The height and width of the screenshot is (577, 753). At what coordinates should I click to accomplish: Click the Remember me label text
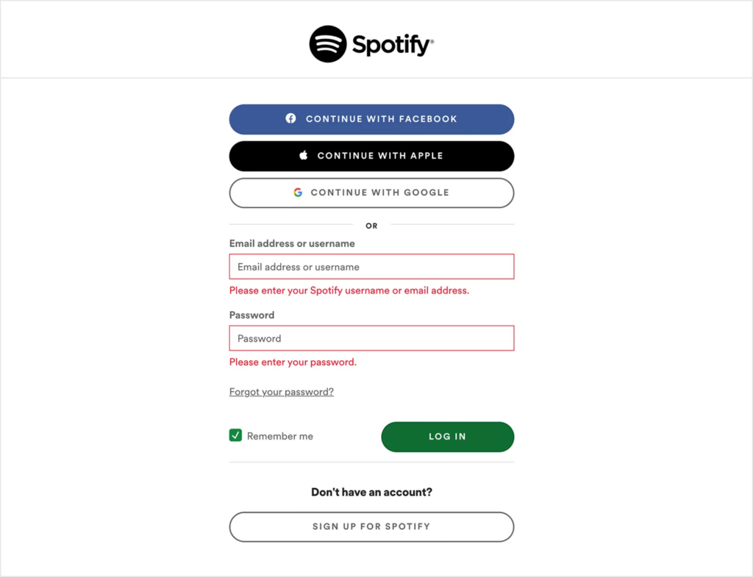pyautogui.click(x=279, y=435)
